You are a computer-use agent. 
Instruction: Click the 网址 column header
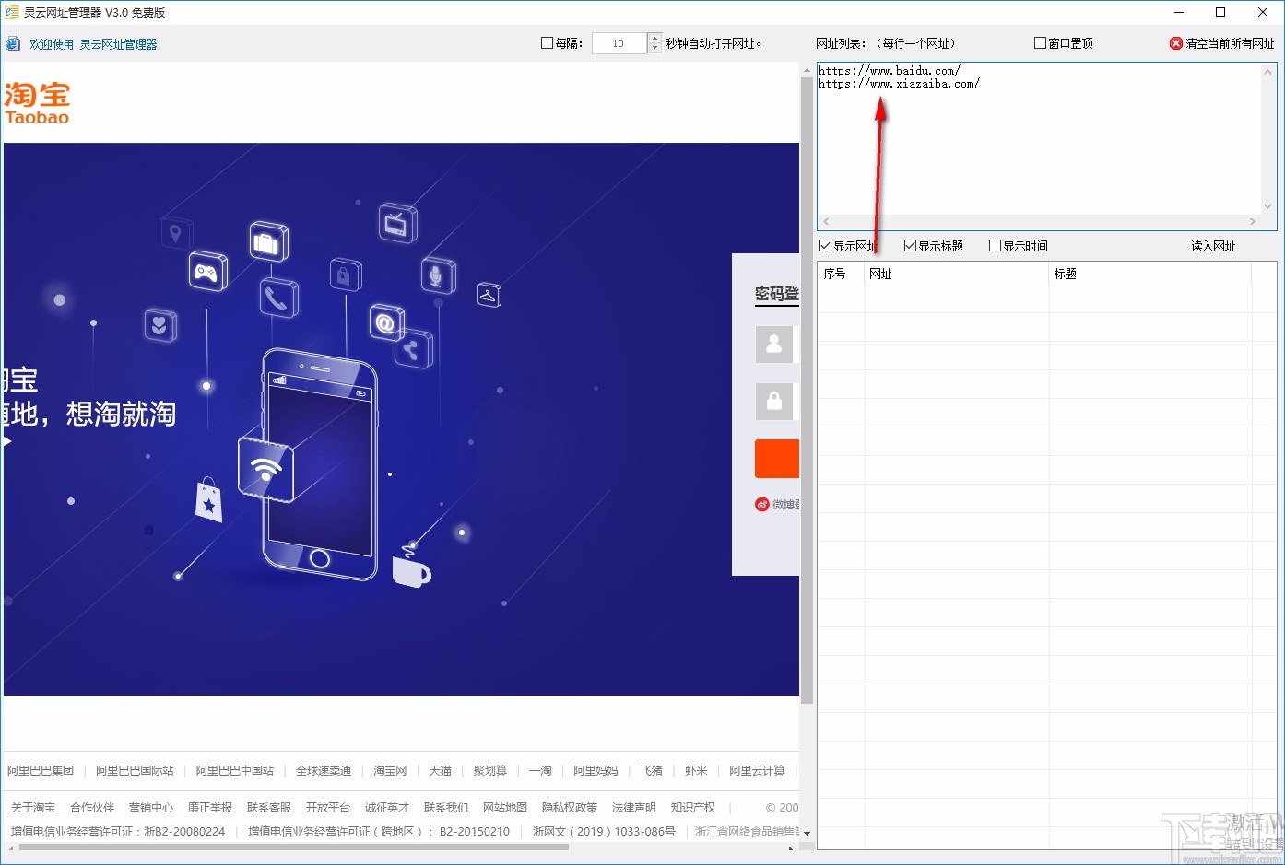pyautogui.click(x=957, y=274)
